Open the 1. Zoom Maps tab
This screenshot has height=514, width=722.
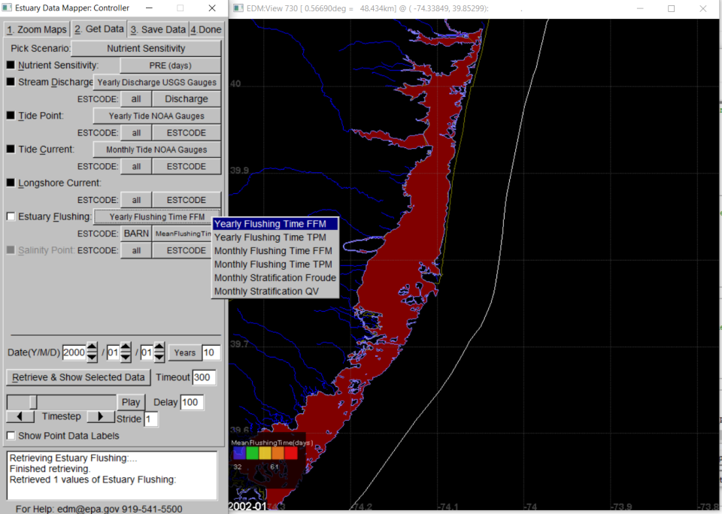pyautogui.click(x=36, y=29)
